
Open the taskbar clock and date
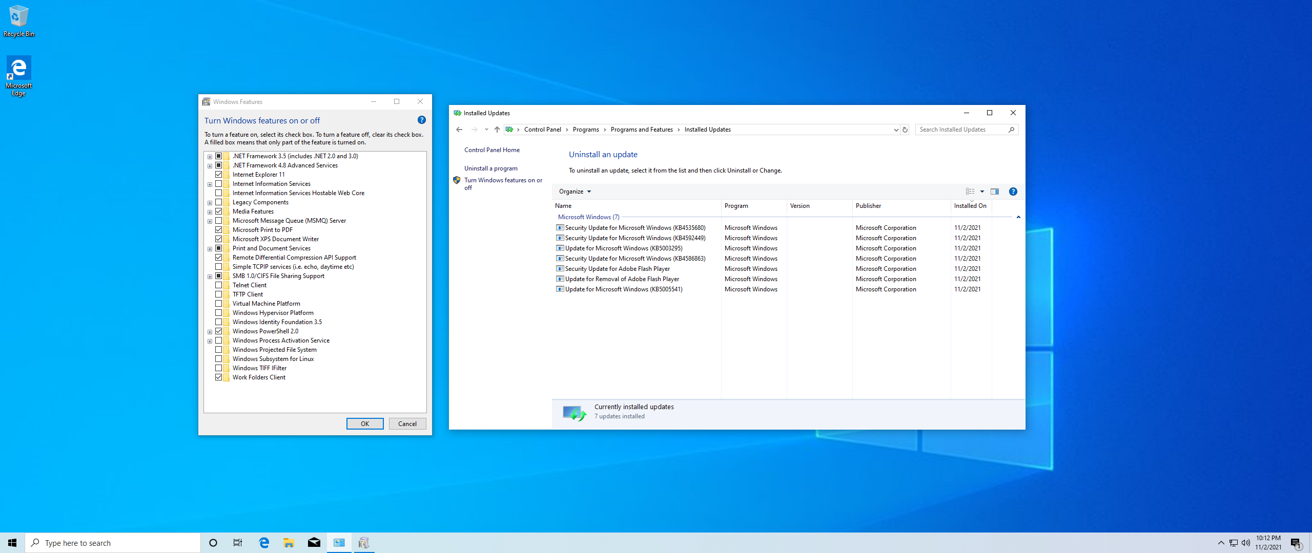click(1268, 543)
